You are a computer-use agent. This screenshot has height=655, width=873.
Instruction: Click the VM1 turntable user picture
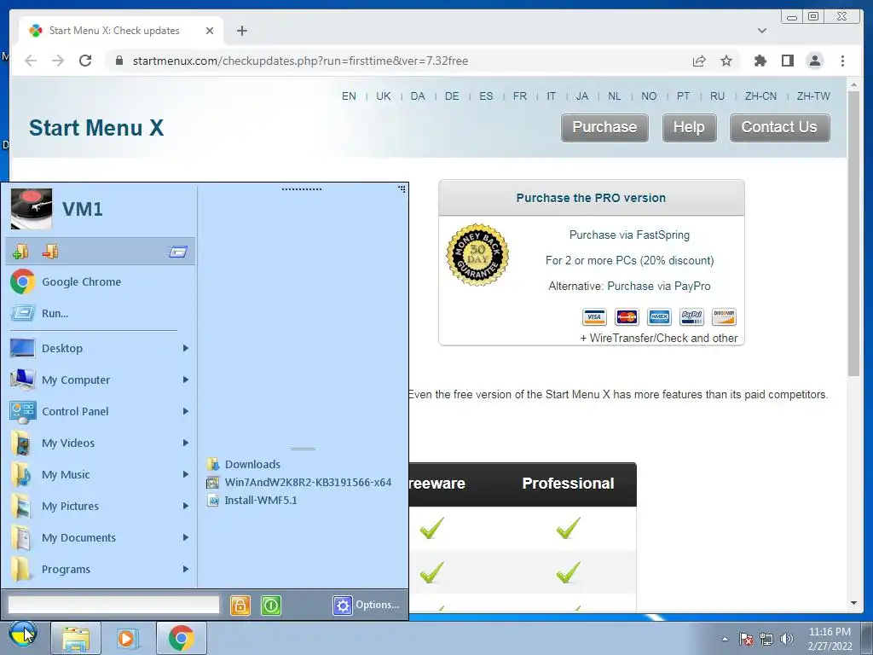[32, 209]
